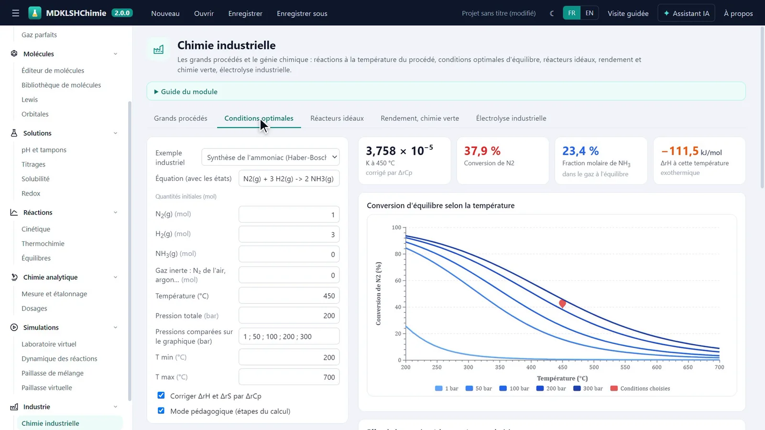Select Rendement, chimie verte tab
The image size is (765, 430).
point(420,118)
